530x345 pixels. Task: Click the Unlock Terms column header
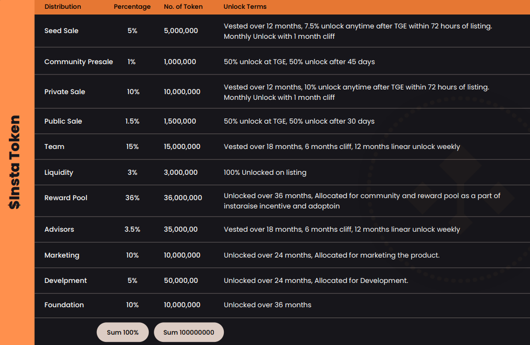245,7
